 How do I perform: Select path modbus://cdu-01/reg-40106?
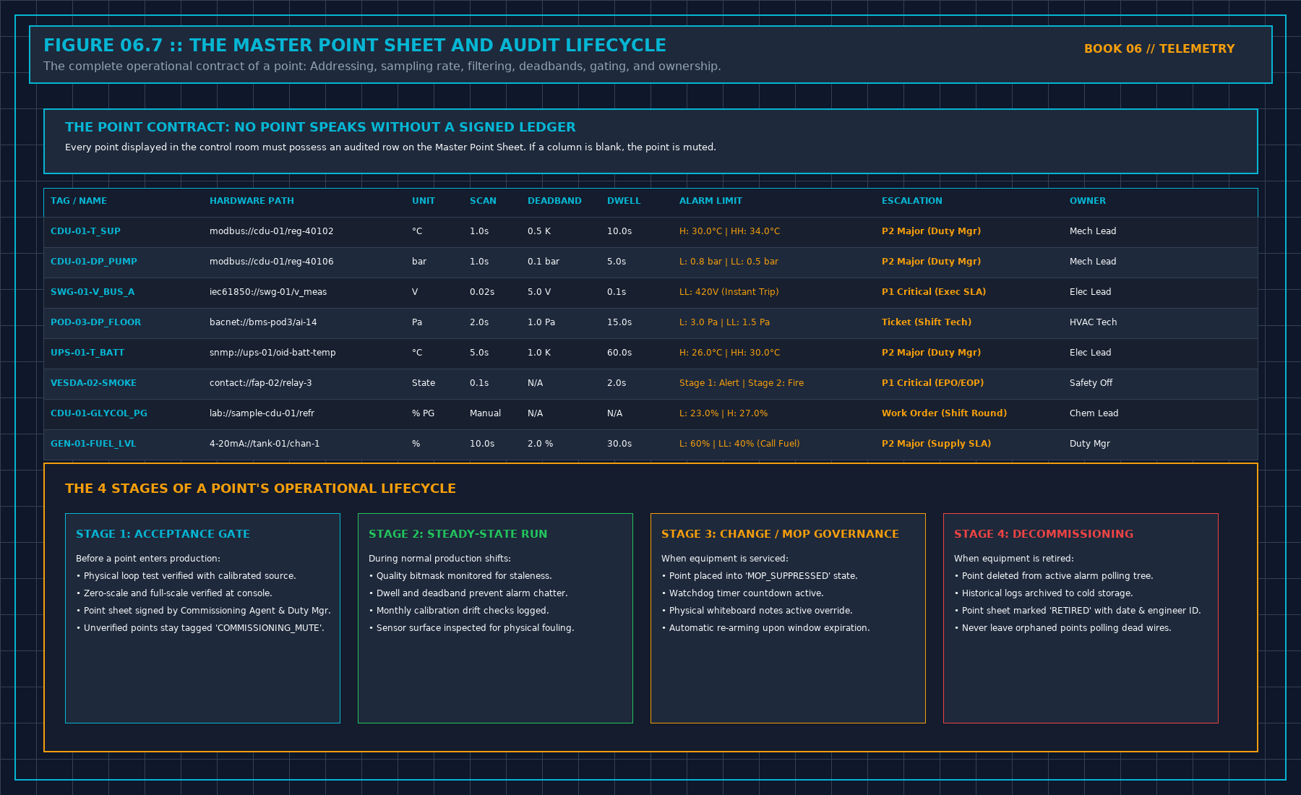pos(272,262)
